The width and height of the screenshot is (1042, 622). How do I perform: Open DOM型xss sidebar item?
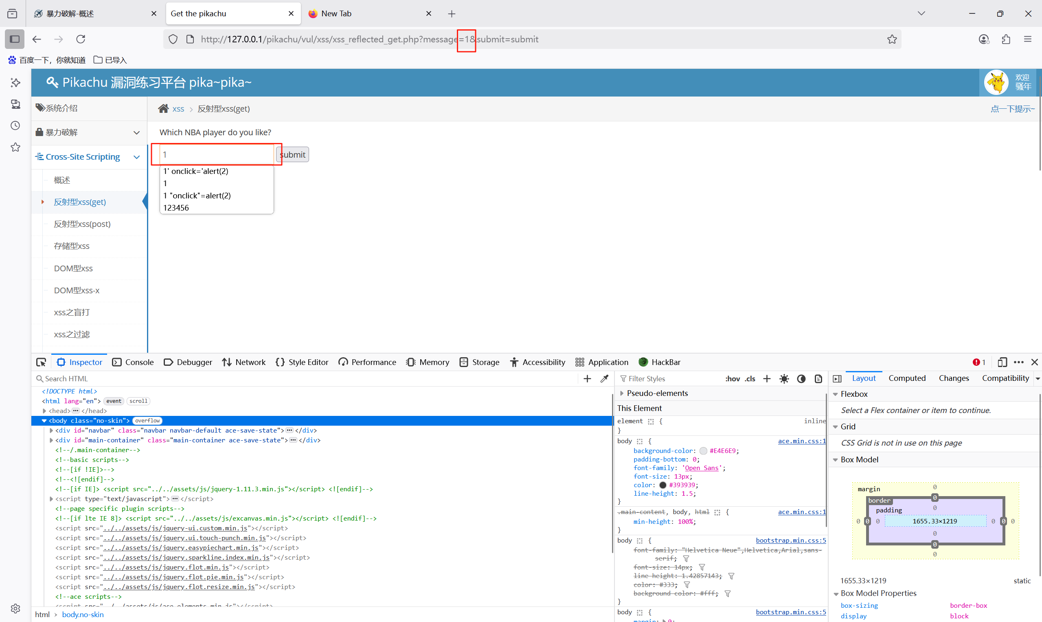coord(73,268)
